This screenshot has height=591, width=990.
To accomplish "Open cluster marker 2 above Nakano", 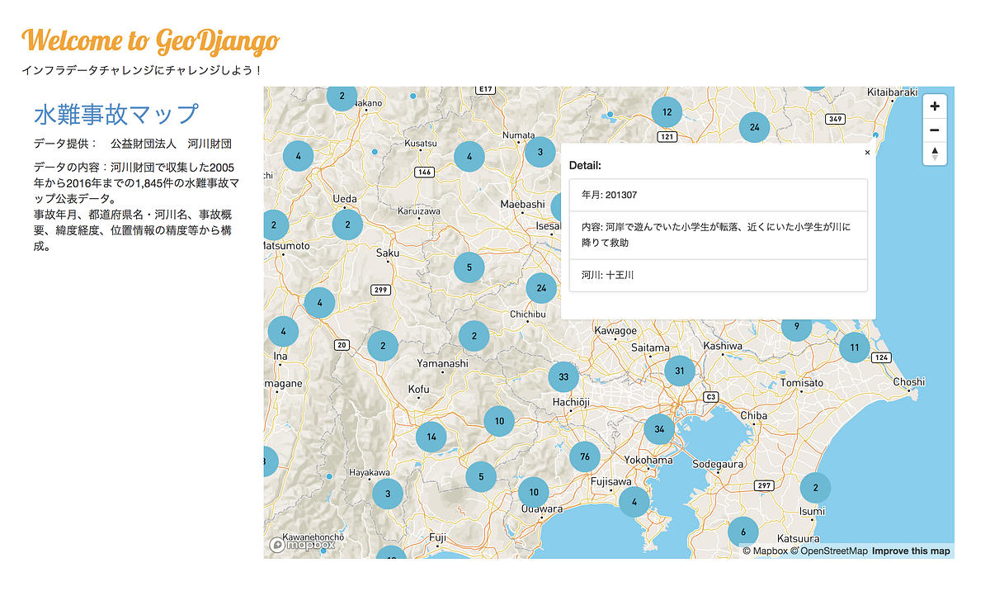I will coord(342,96).
